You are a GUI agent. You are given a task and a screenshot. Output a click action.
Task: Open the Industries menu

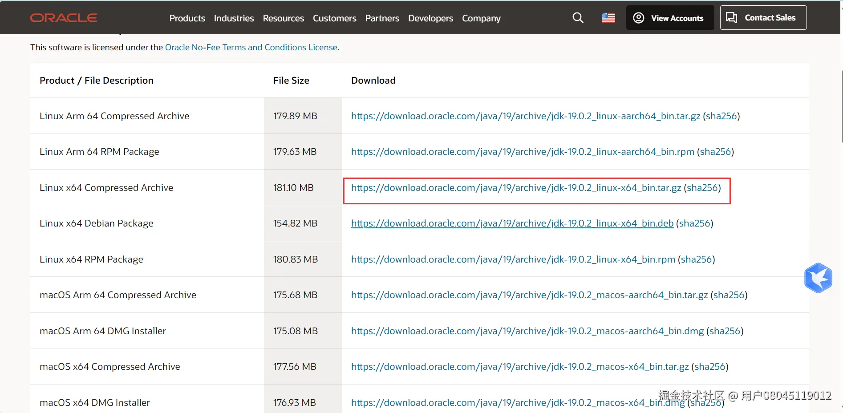pos(234,18)
